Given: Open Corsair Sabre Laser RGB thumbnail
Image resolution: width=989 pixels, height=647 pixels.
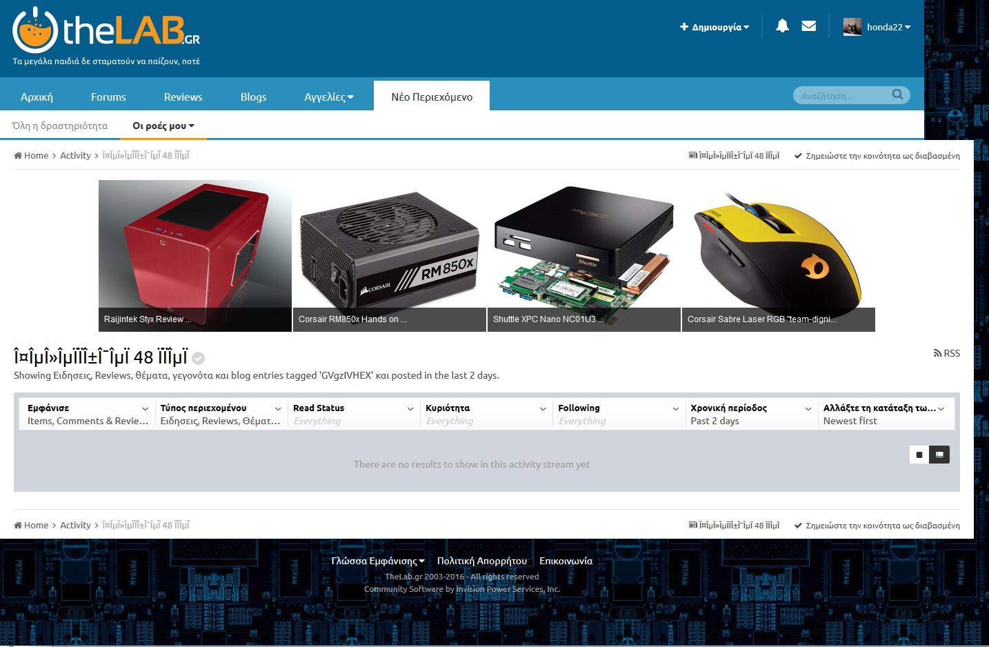Looking at the screenshot, I should pyautogui.click(x=779, y=256).
